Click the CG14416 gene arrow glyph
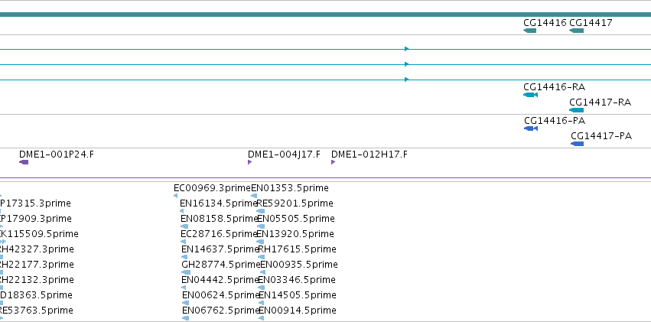The width and height of the screenshot is (651, 322). tap(530, 31)
